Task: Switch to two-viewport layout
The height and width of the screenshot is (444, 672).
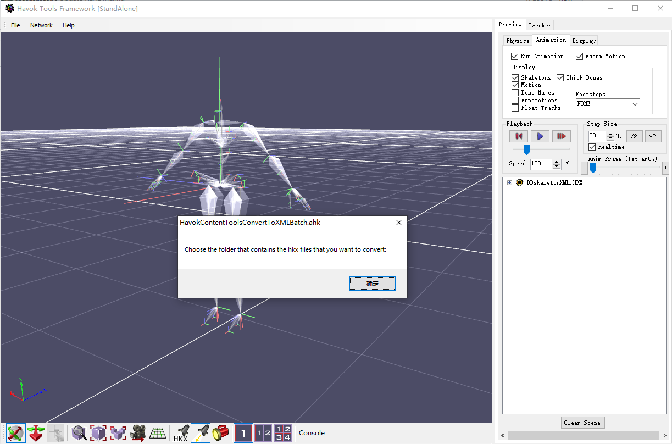Action: pos(263,433)
